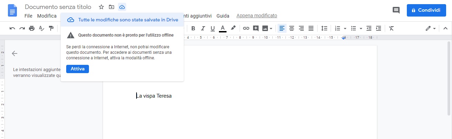Toggle bold formatting

click(x=193, y=28)
